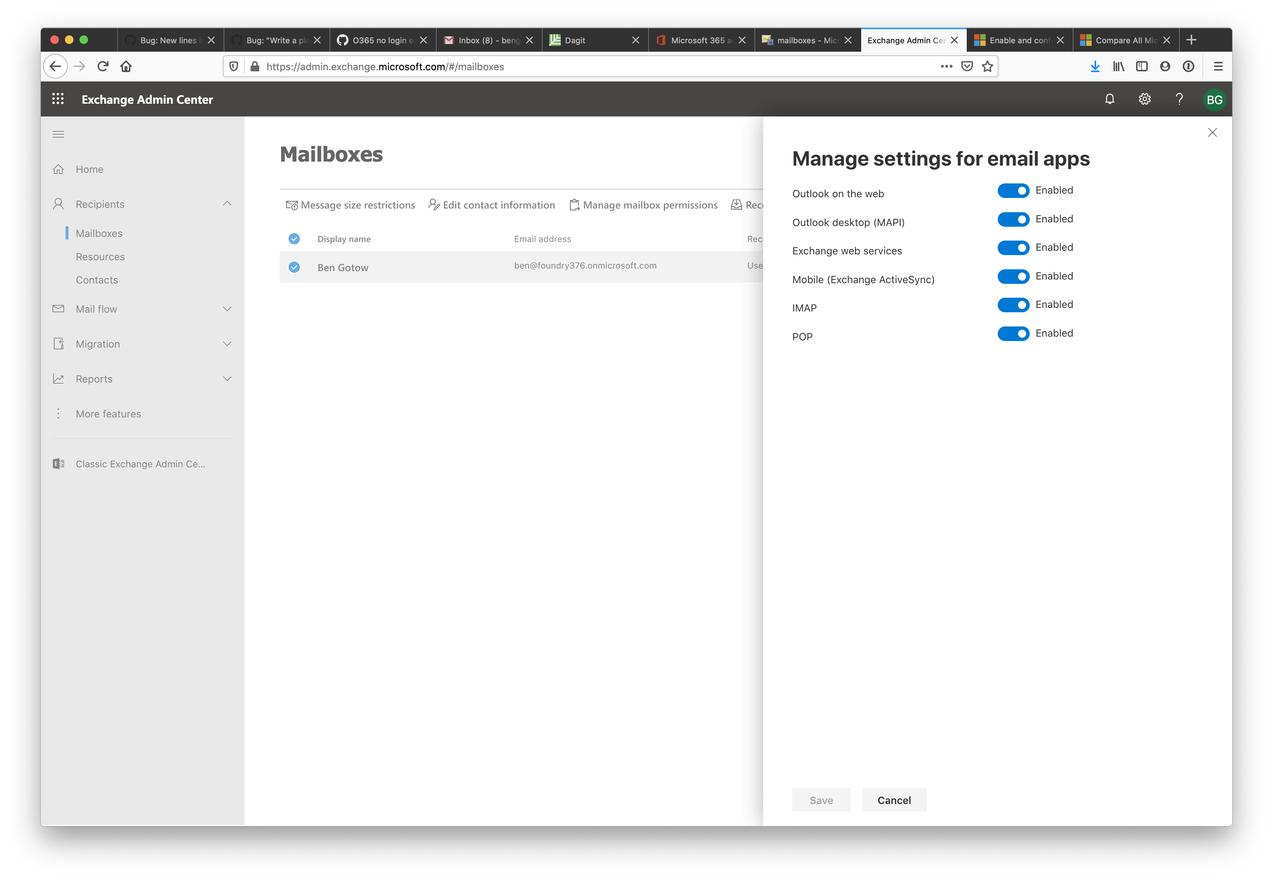Viewport: 1273px width, 880px height.
Task: Disable the POP toggle
Action: (x=1014, y=334)
